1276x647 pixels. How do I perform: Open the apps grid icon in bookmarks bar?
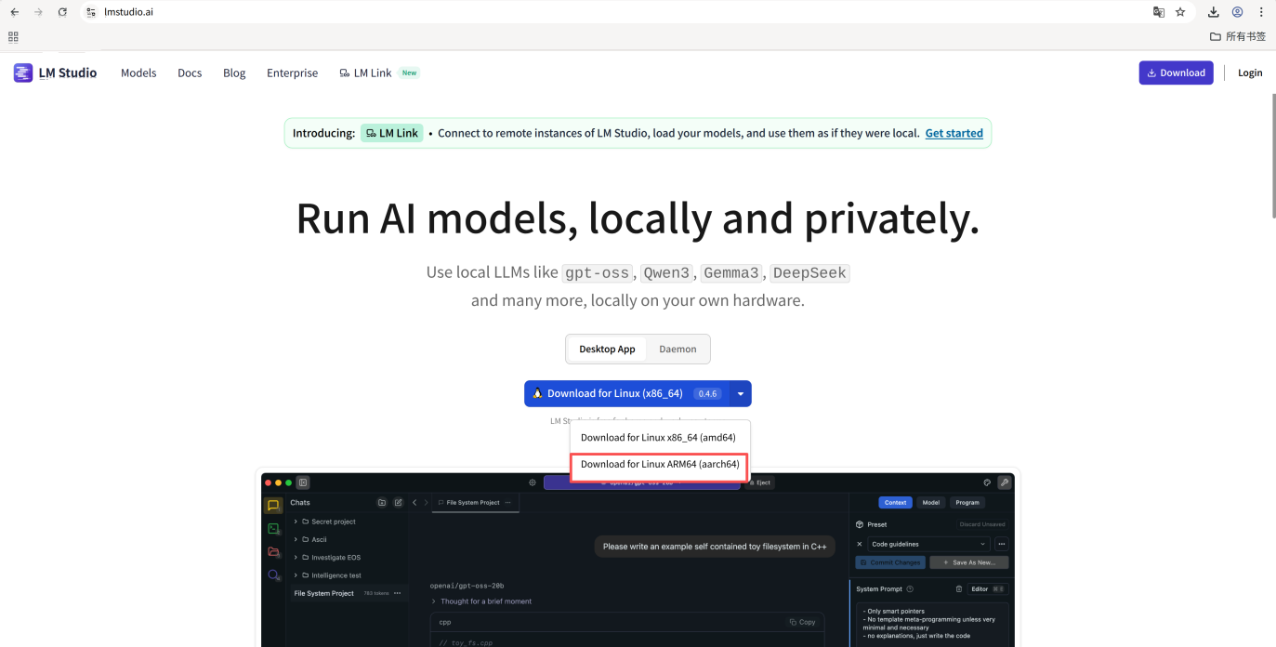tap(13, 36)
